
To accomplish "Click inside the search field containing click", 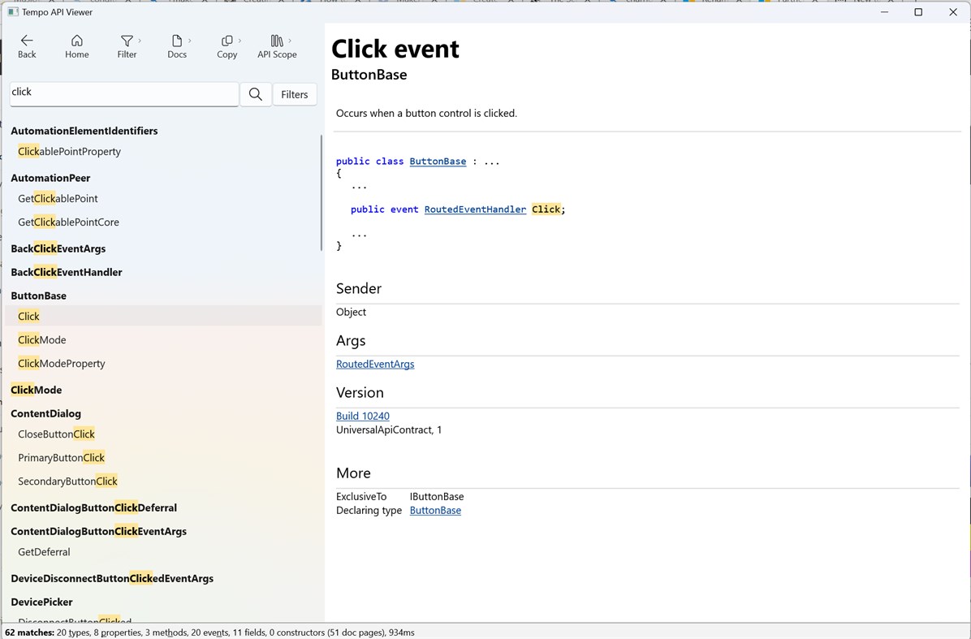I will 122,94.
